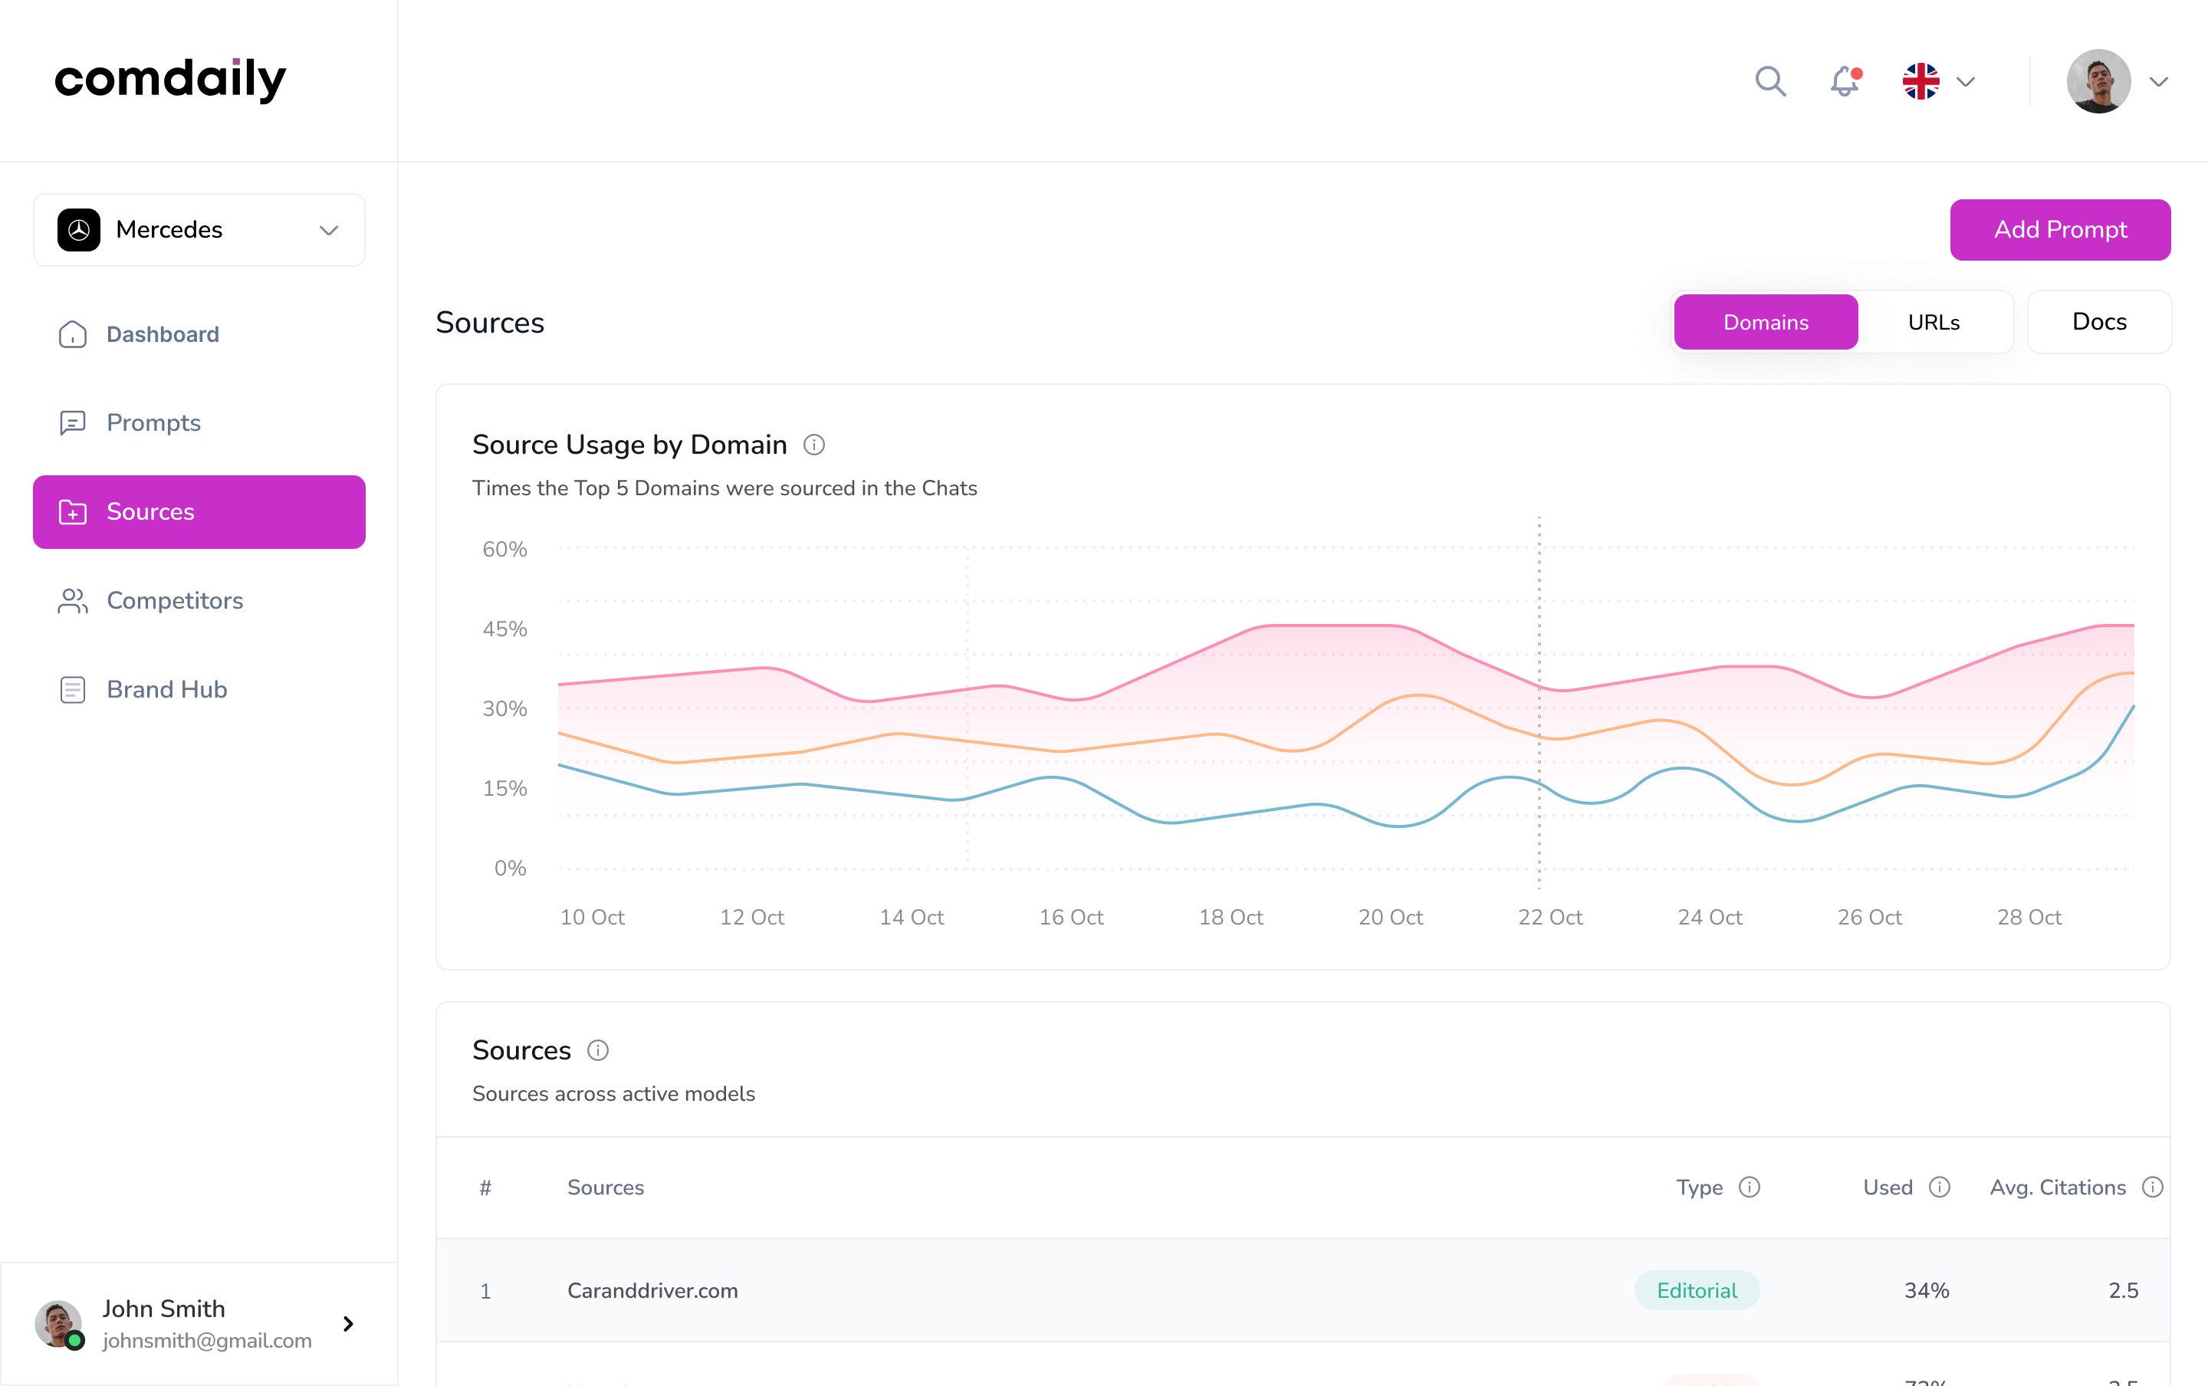
Task: Click the Add Prompt button
Action: pos(2059,229)
